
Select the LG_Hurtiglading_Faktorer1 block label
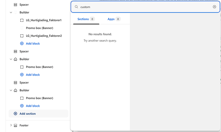click(x=44, y=20)
